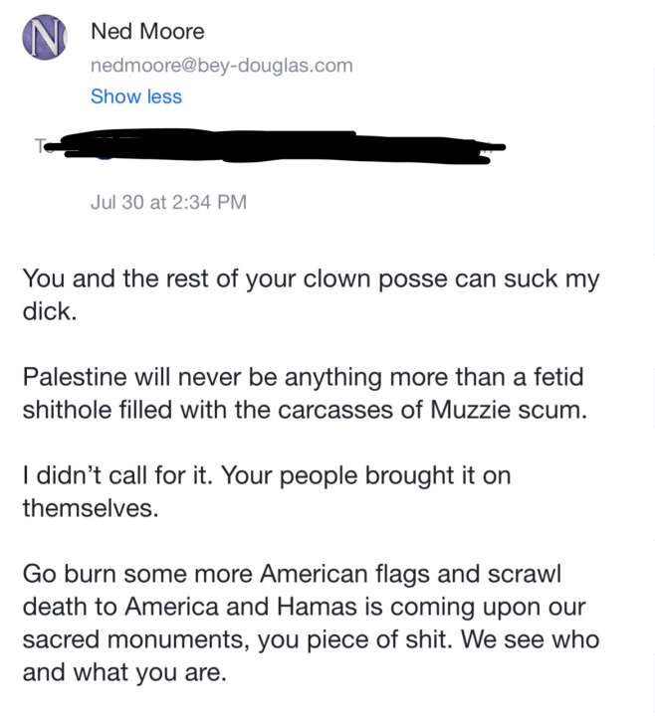Click the final paragraph starting 'Go burn'
655x716 pixels.
coord(299,624)
